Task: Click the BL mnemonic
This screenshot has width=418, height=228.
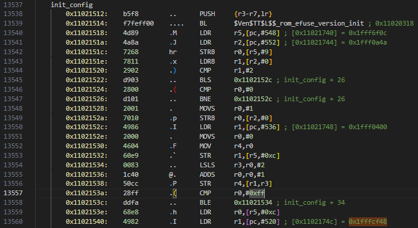Action: [203, 23]
